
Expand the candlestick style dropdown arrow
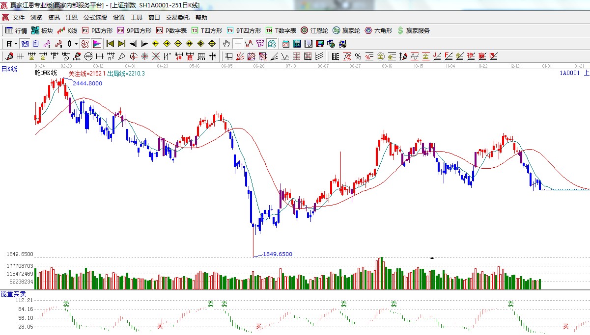(x=76, y=44)
